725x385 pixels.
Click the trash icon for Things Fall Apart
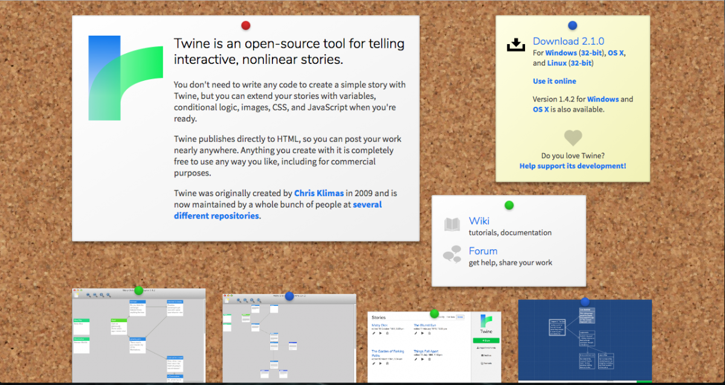(428, 359)
